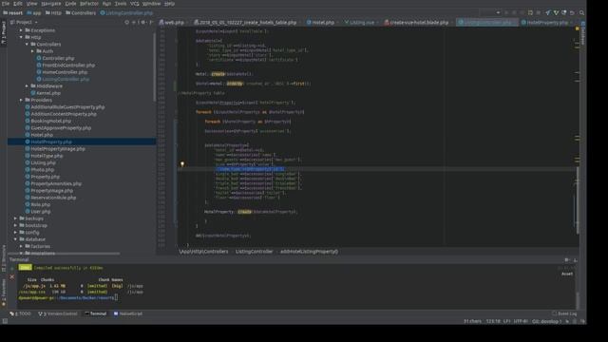Click the intention lightbulb in editor gutter

181,164
